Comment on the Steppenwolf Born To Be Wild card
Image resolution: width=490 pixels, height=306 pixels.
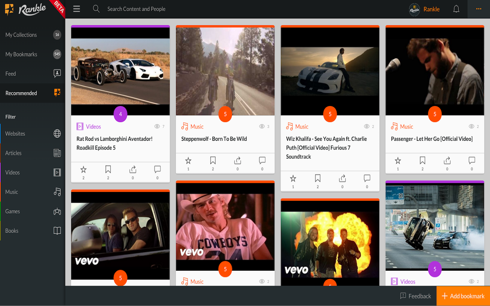[262, 161]
